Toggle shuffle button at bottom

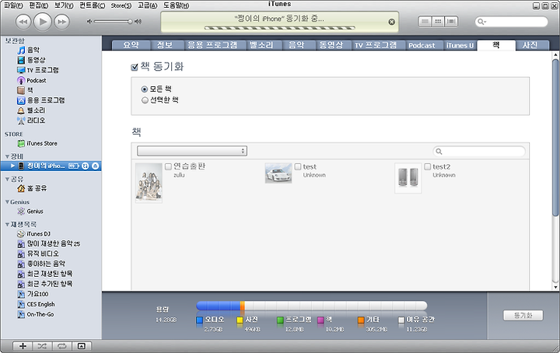42,346
